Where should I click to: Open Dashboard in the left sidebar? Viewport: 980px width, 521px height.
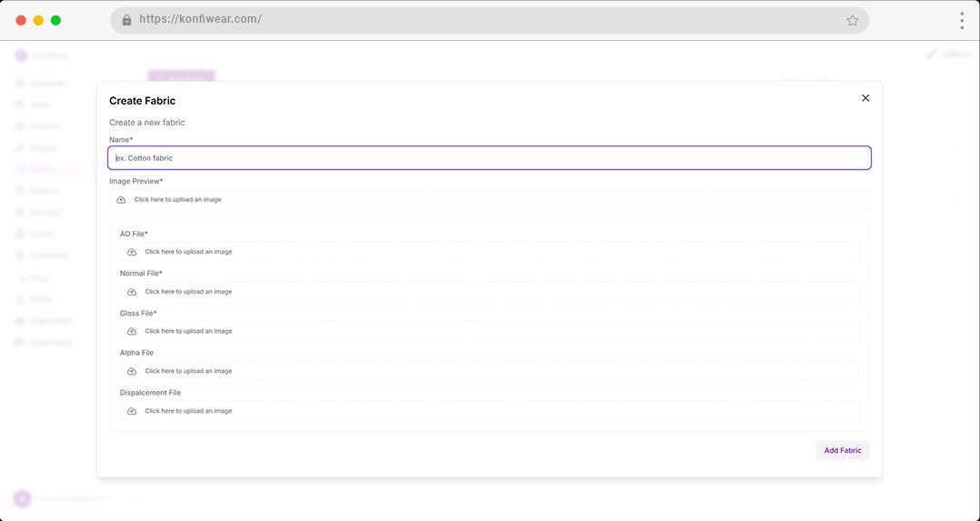point(48,84)
